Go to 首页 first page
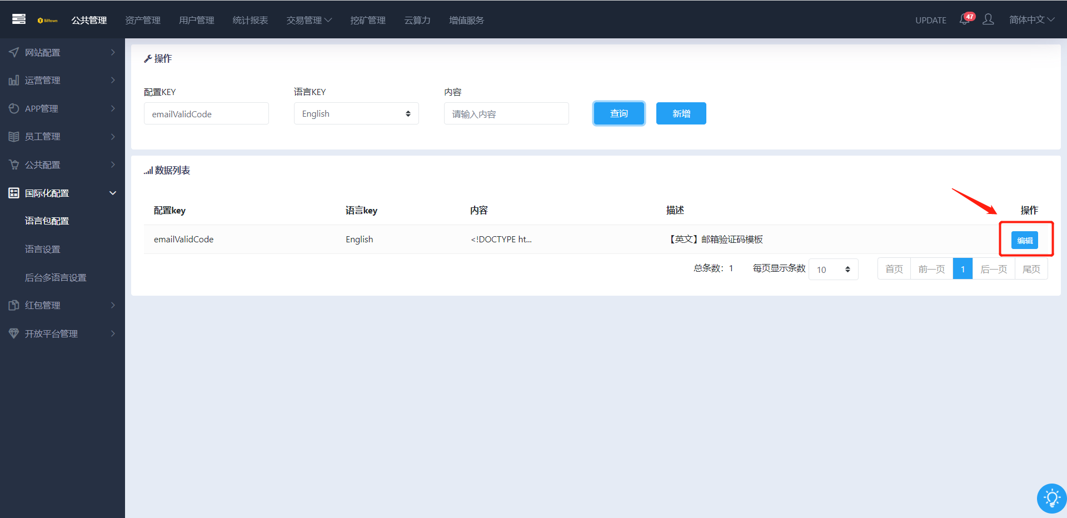The image size is (1067, 518). [x=894, y=269]
